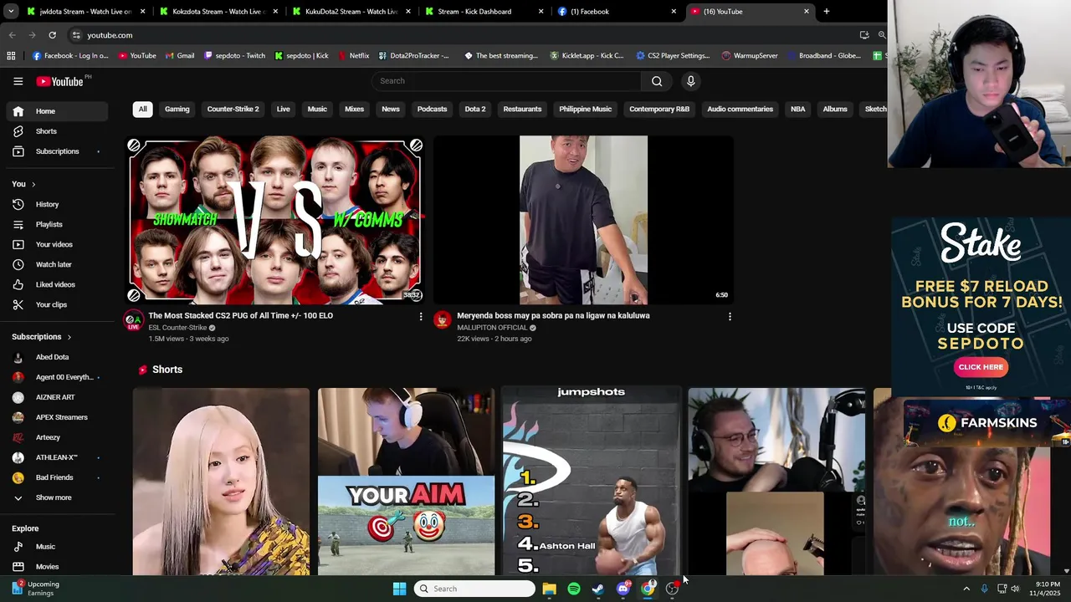Open Music under Explore
This screenshot has width=1071, height=602.
(57, 547)
